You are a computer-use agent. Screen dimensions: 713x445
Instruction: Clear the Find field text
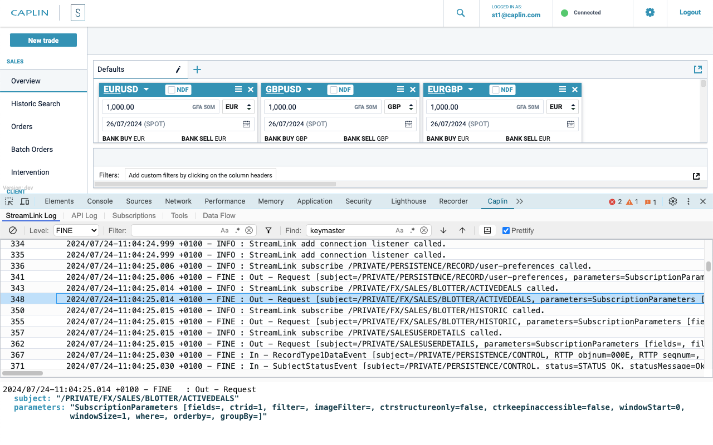424,230
